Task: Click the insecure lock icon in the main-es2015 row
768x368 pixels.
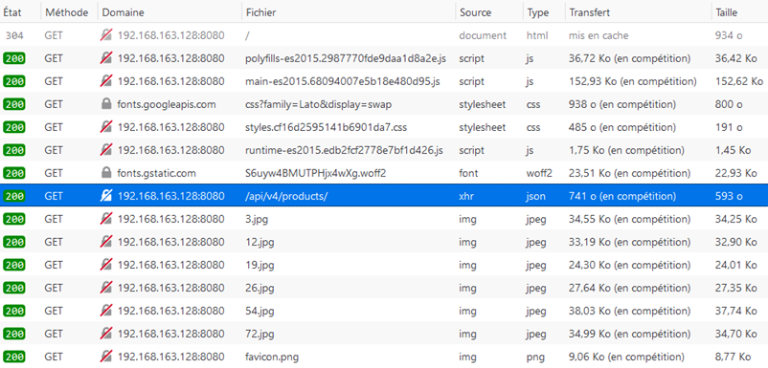Action: click(106, 81)
